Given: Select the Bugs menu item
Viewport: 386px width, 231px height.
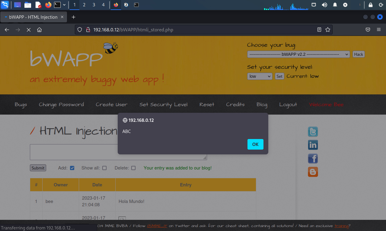Looking at the screenshot, I should coord(21,105).
